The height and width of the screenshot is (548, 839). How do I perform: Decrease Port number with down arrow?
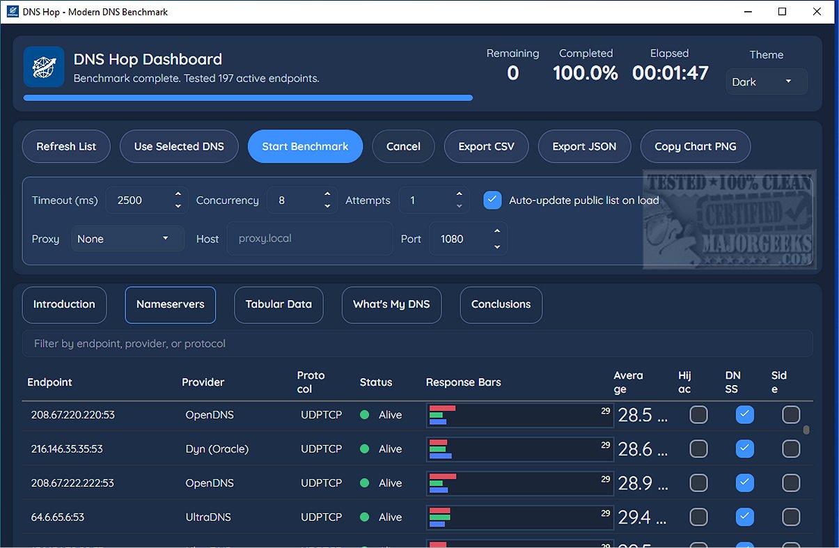497,246
